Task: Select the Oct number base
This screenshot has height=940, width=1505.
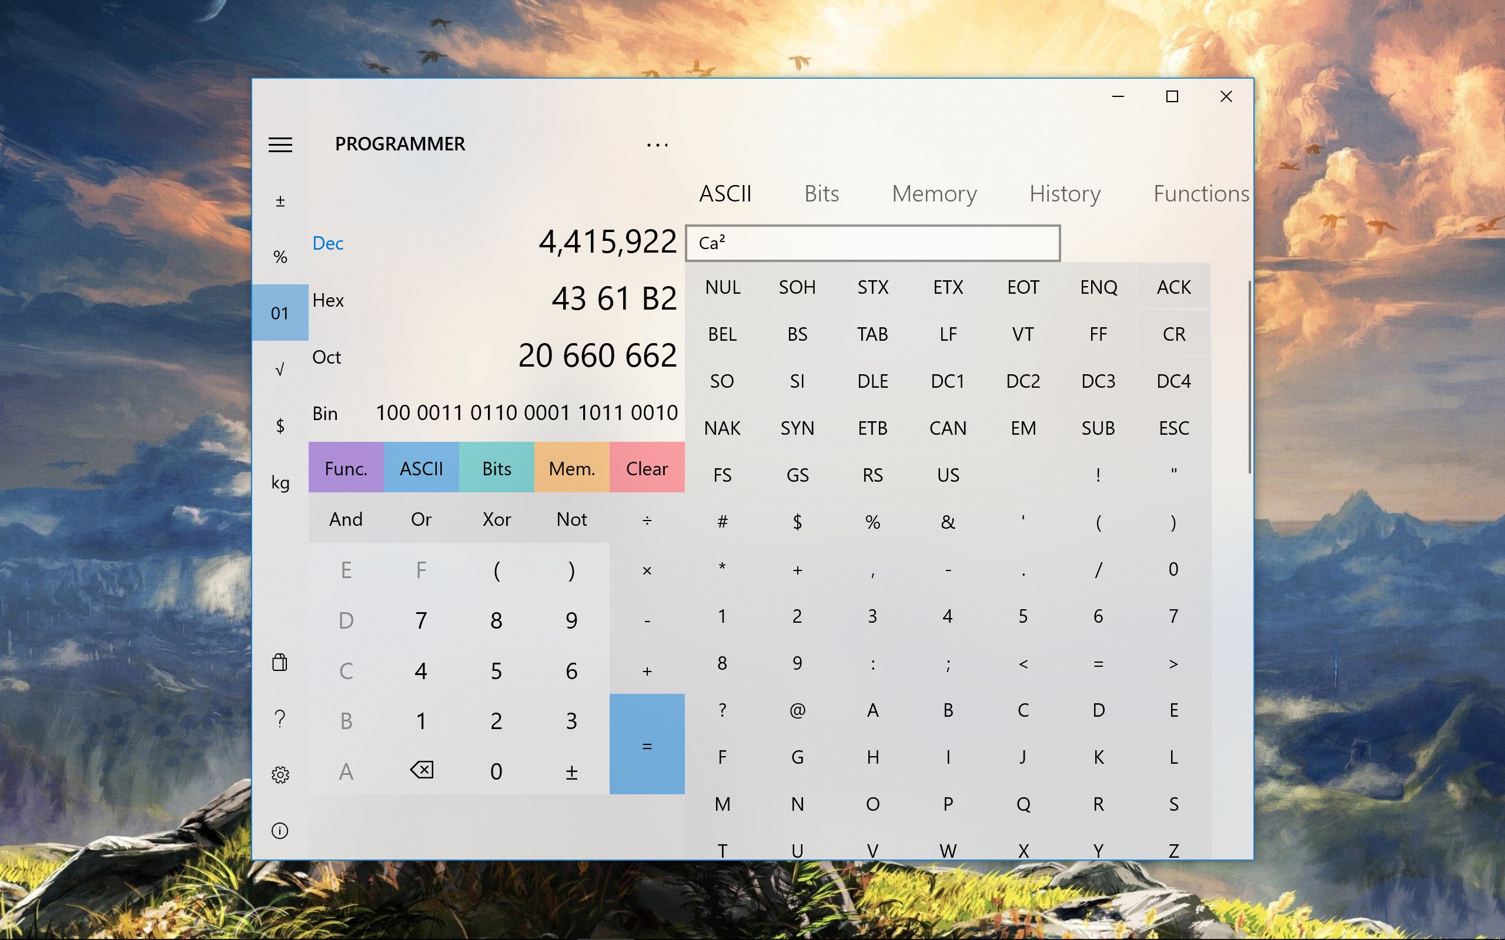Action: coord(326,357)
